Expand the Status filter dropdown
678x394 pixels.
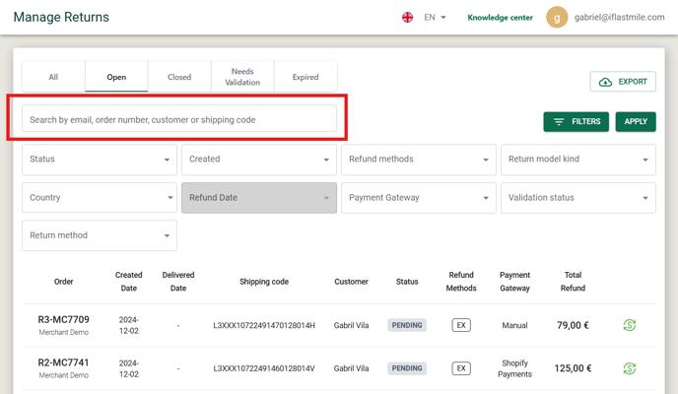click(x=100, y=160)
